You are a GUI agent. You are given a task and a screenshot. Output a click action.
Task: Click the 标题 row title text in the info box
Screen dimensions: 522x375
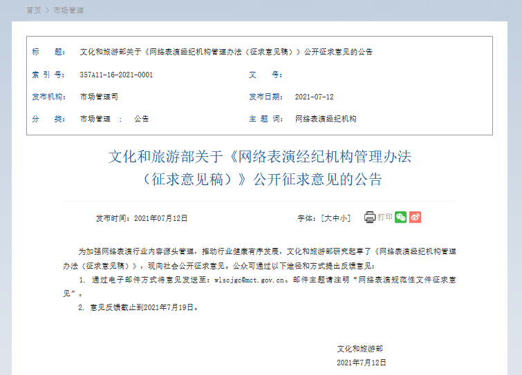226,52
